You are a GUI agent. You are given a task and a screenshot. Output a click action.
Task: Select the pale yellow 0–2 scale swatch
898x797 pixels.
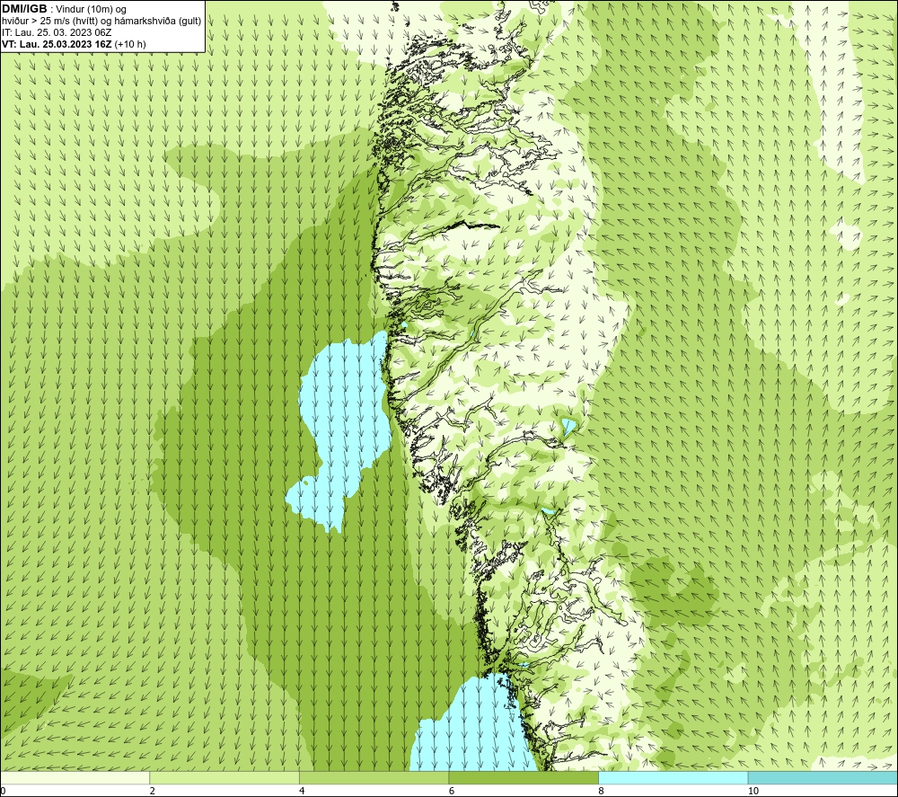coord(75,777)
